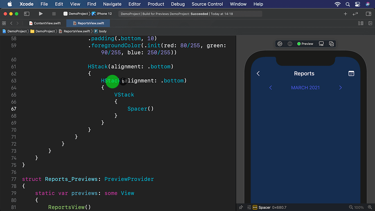Click the MARCH 2021 label
375x211 pixels.
[x=305, y=88]
